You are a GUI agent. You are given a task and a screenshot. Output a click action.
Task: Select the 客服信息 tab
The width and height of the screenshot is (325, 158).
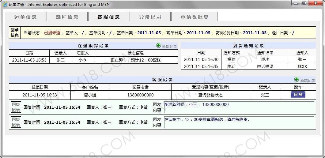click(x=109, y=17)
